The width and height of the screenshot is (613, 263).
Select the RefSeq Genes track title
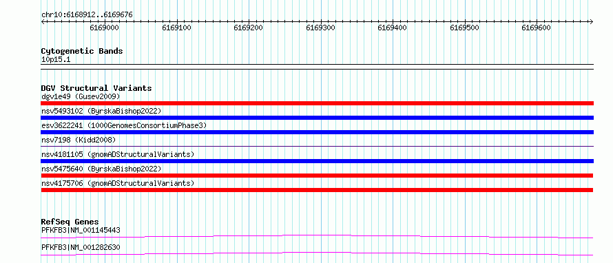tap(70, 222)
